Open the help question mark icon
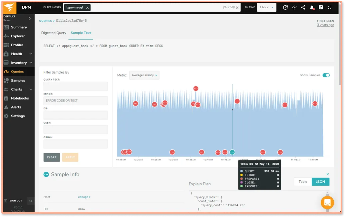This screenshot has width=345, height=217. (x=321, y=7)
